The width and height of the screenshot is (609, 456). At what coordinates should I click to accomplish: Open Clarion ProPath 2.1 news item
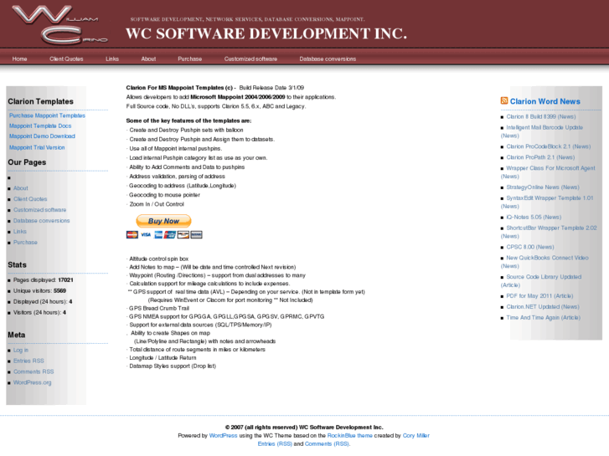point(540,157)
